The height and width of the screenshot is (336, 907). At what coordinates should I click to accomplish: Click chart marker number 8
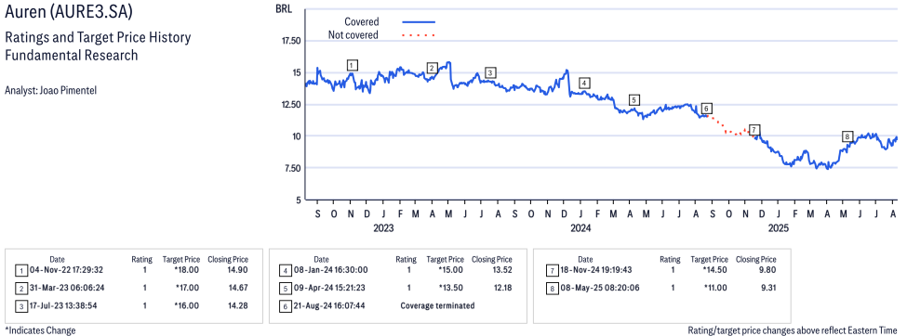(x=847, y=136)
